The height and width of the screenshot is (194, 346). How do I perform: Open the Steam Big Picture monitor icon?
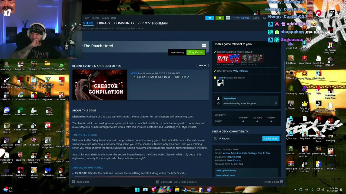[264, 18]
